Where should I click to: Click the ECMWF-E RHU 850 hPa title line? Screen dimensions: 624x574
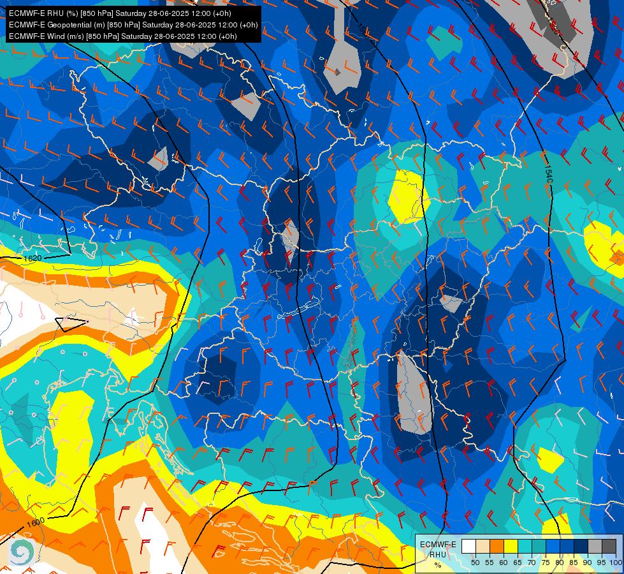(x=120, y=13)
